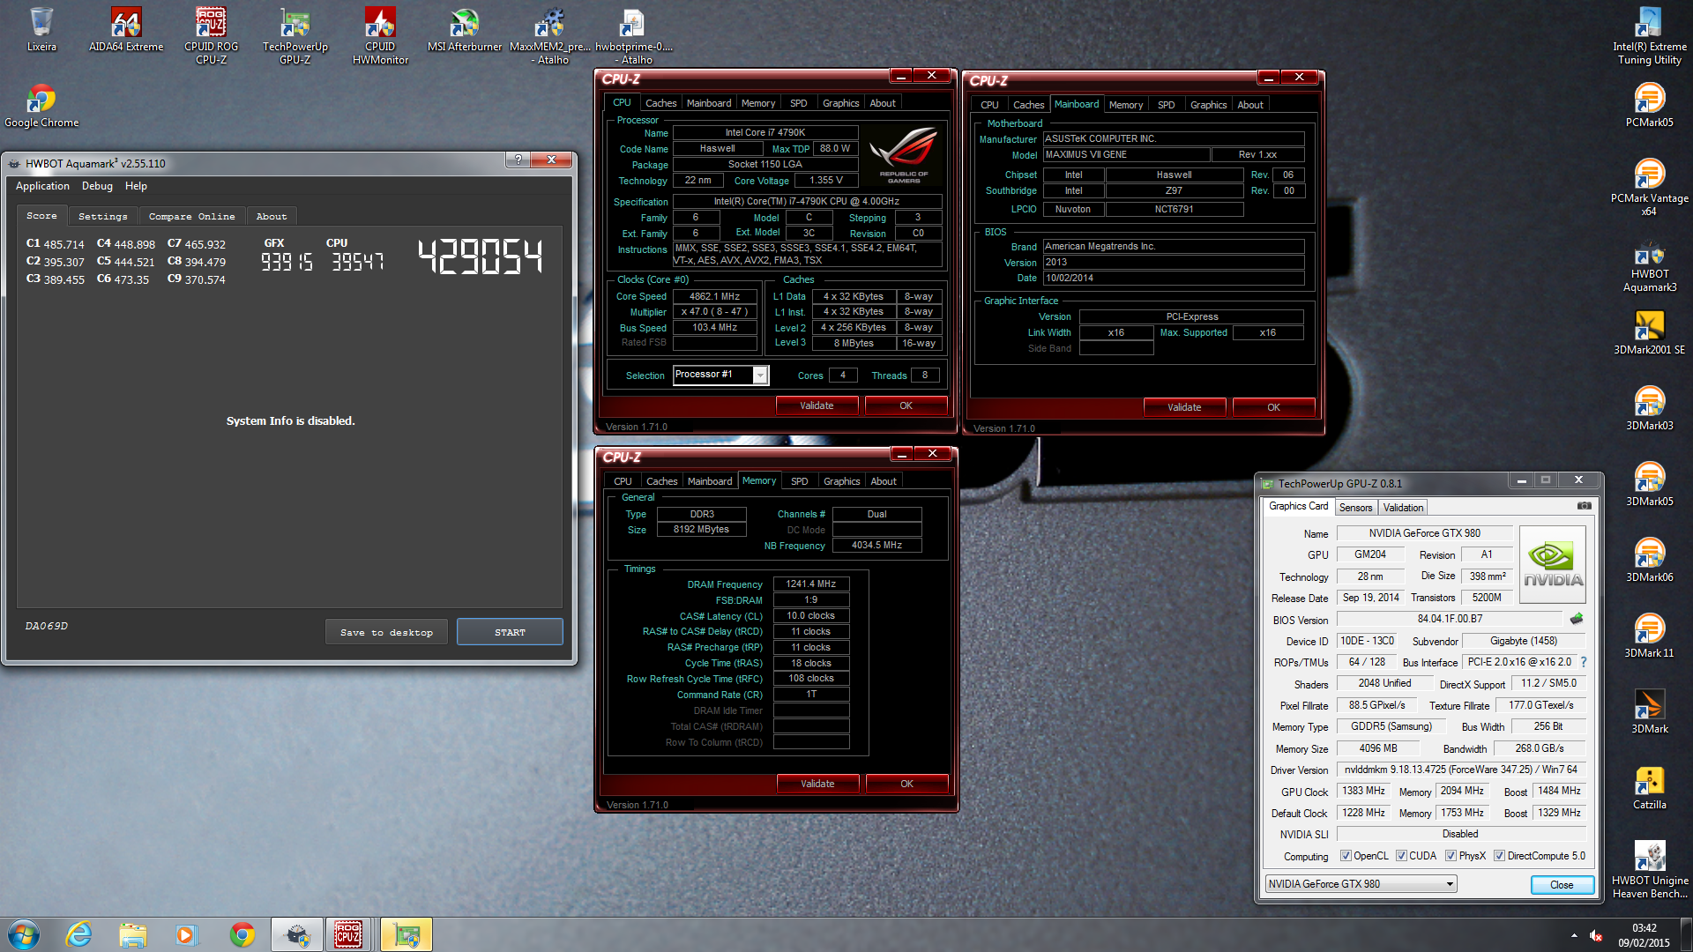Click GPU-Z screenshot camera icon

(x=1584, y=506)
